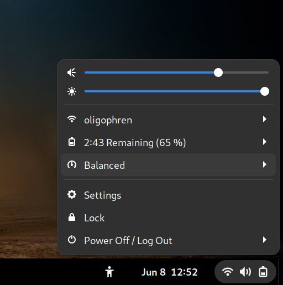The height and width of the screenshot is (285, 283).
Task: Open the Balanced power profile entry
Action: coord(168,165)
